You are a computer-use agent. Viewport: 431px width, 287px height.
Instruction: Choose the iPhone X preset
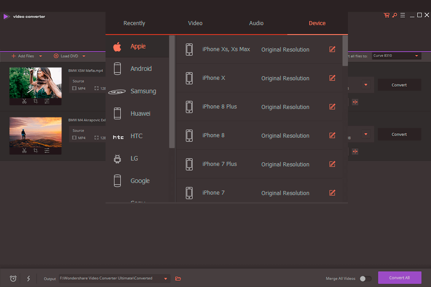click(x=259, y=78)
